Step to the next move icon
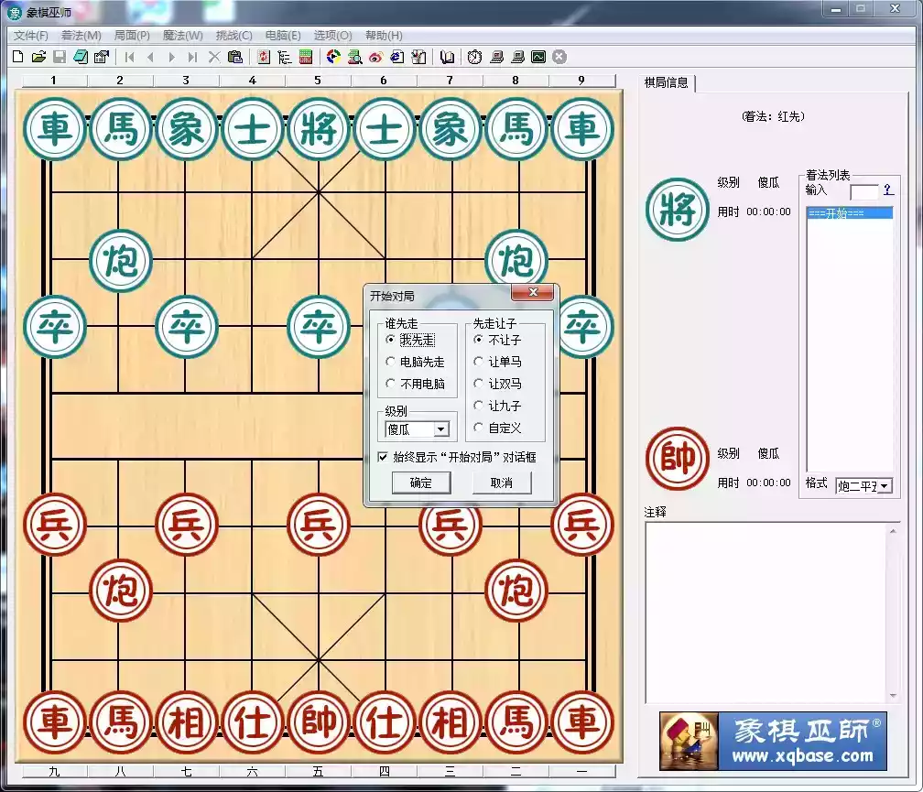The width and height of the screenshot is (923, 792). tap(170, 57)
